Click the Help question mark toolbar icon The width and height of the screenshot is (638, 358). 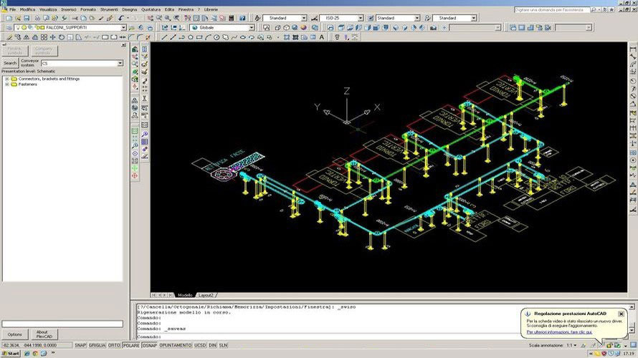pos(242,19)
